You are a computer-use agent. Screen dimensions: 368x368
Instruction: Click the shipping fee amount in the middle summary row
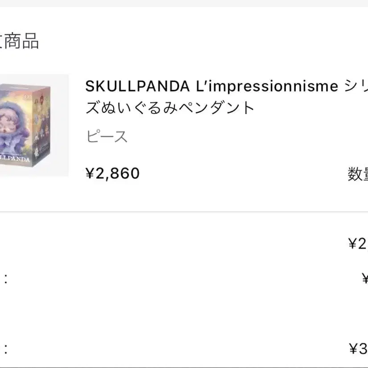point(364,279)
